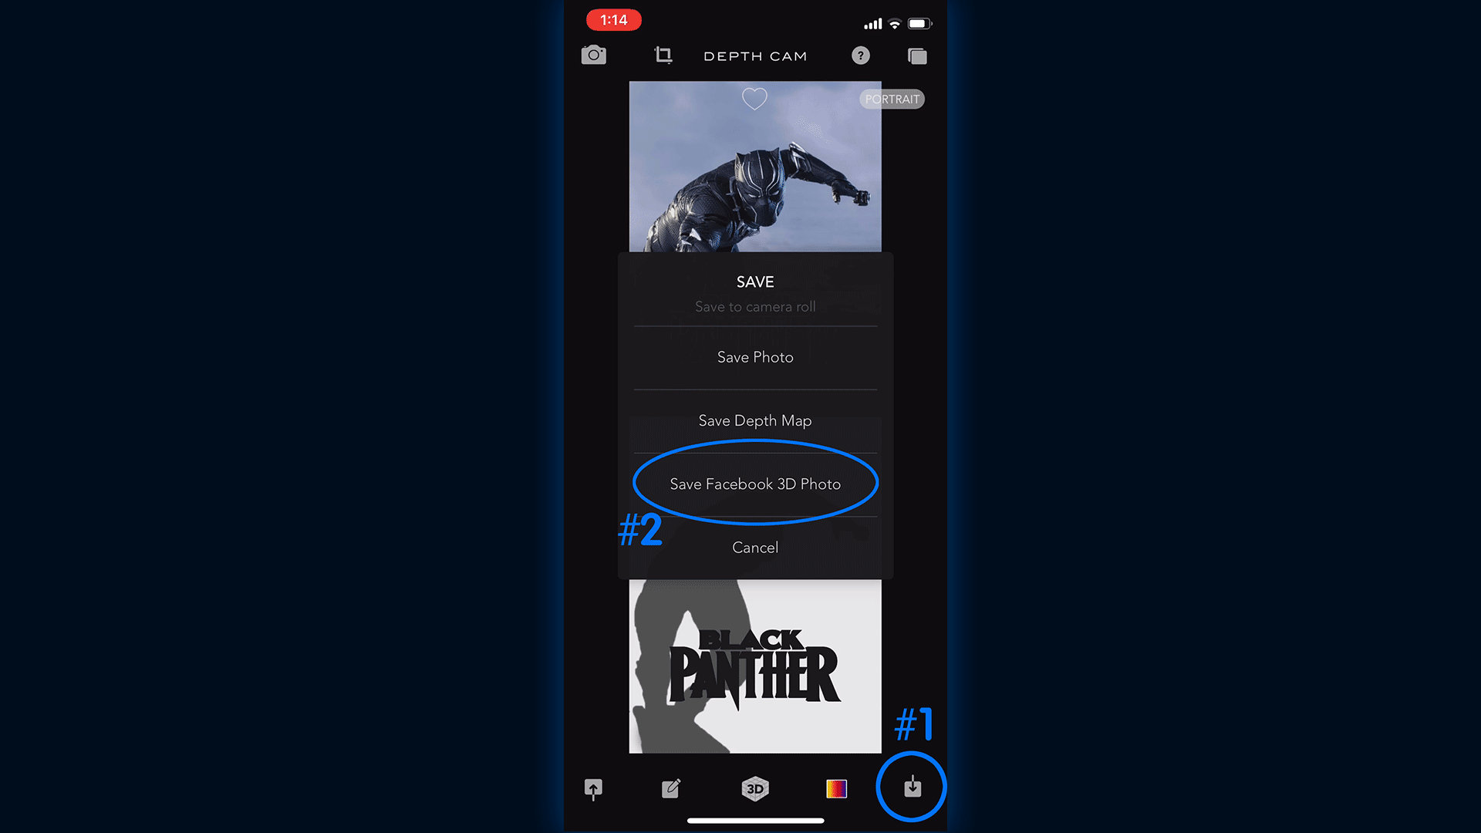
Task: Select the crop/transform tool icon
Action: click(662, 56)
